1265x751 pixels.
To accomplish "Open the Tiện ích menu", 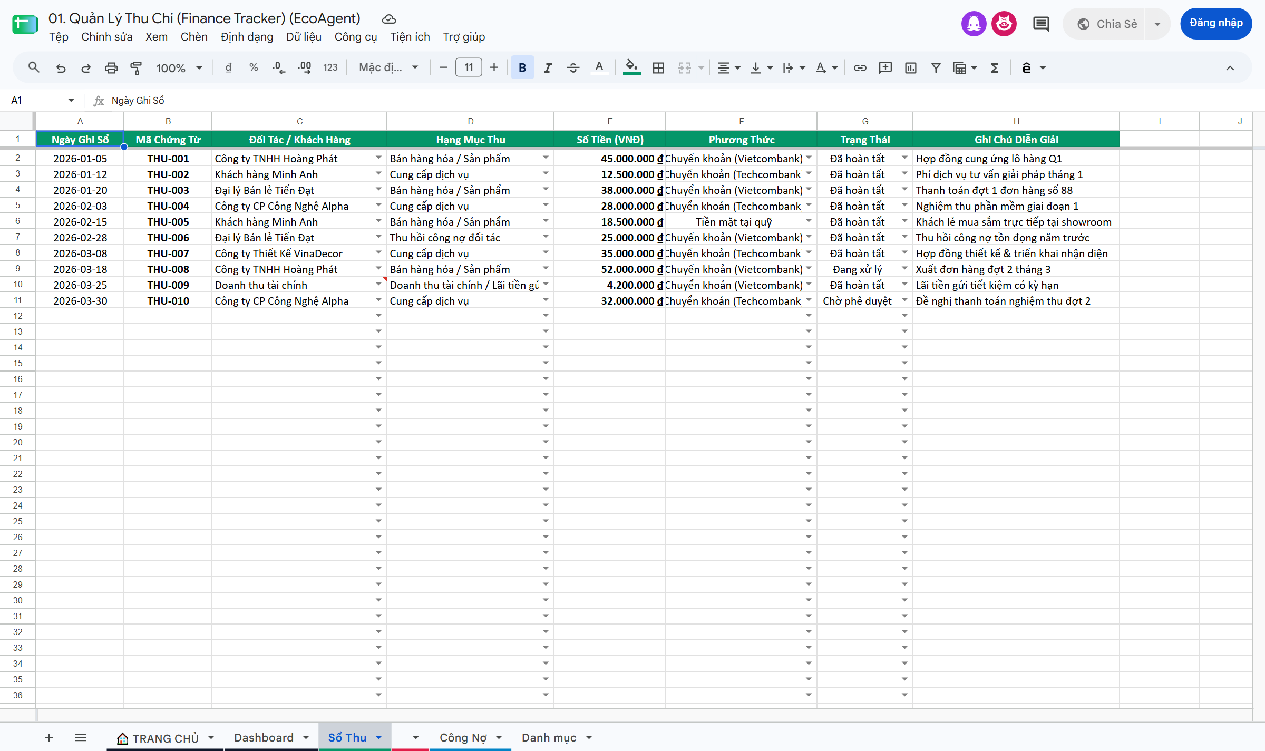I will click(x=410, y=37).
